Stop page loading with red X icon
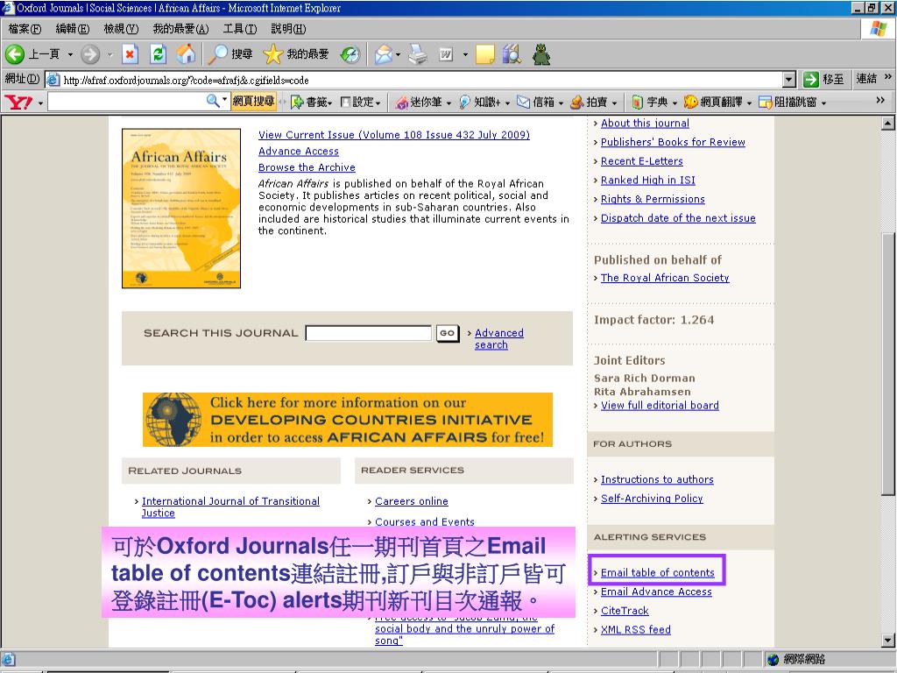Screen dimensions: 897x673 click(131, 54)
